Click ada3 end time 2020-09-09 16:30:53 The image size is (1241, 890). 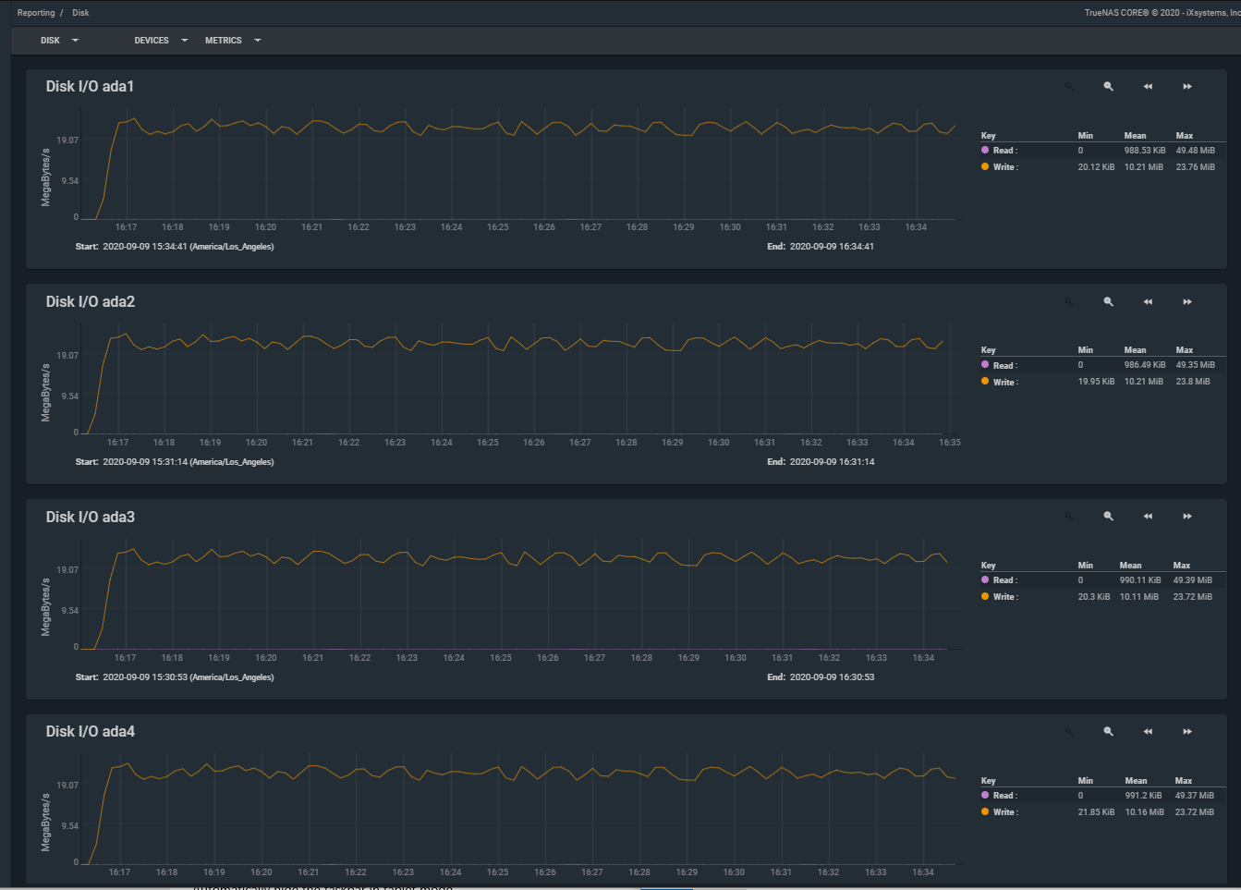click(x=832, y=677)
